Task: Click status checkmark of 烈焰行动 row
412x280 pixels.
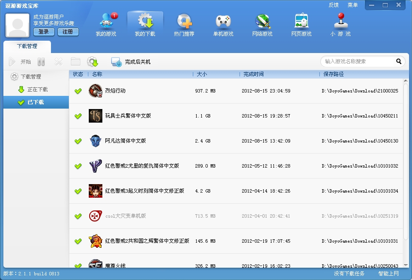Action: 78,91
